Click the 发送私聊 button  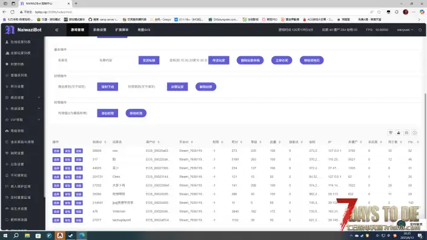click(149, 60)
